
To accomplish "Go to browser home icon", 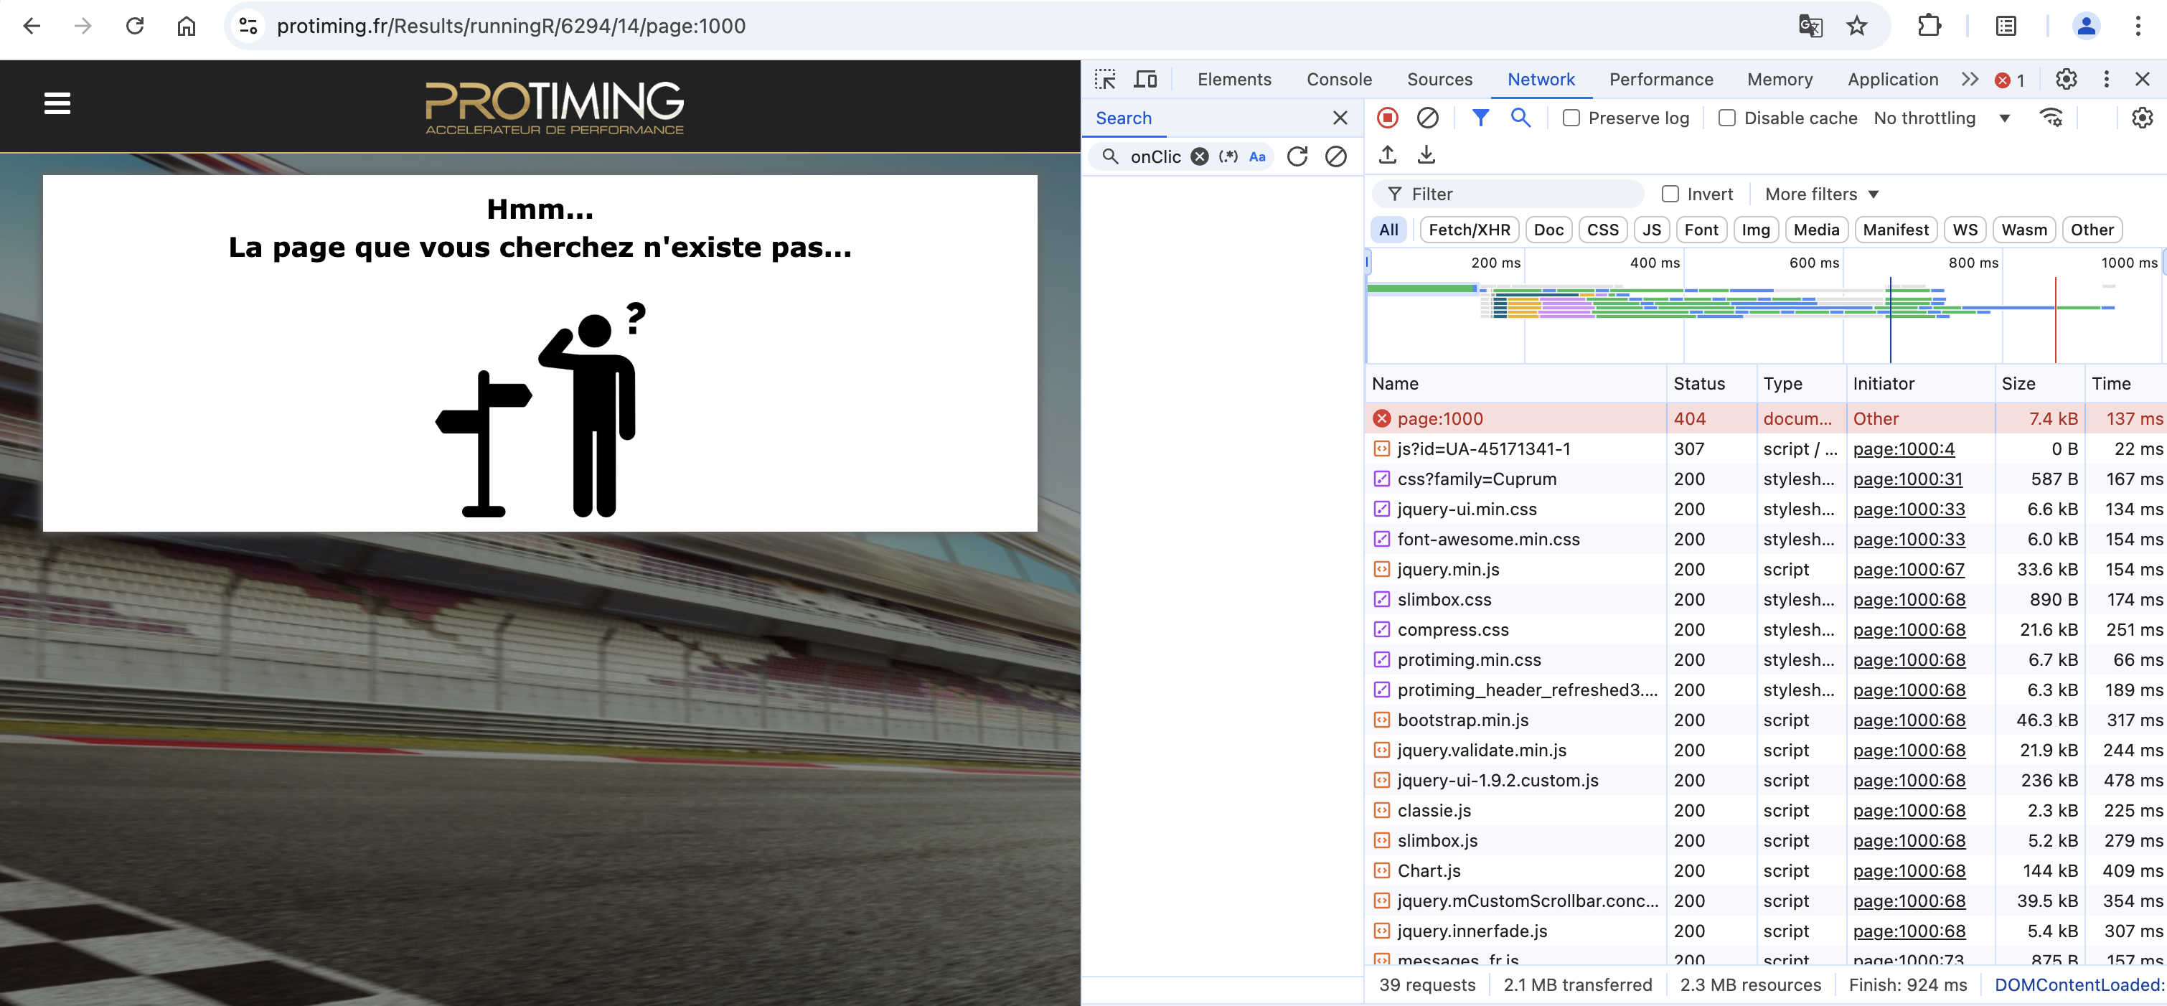I will click(x=187, y=26).
